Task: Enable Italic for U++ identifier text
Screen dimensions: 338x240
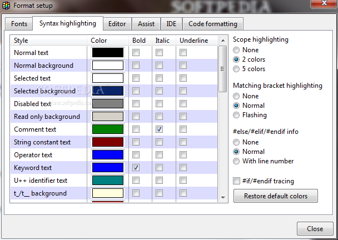Action: coord(160,181)
